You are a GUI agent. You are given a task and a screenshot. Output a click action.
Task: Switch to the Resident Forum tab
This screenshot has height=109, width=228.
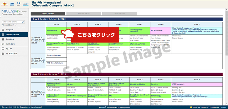point(84,14)
